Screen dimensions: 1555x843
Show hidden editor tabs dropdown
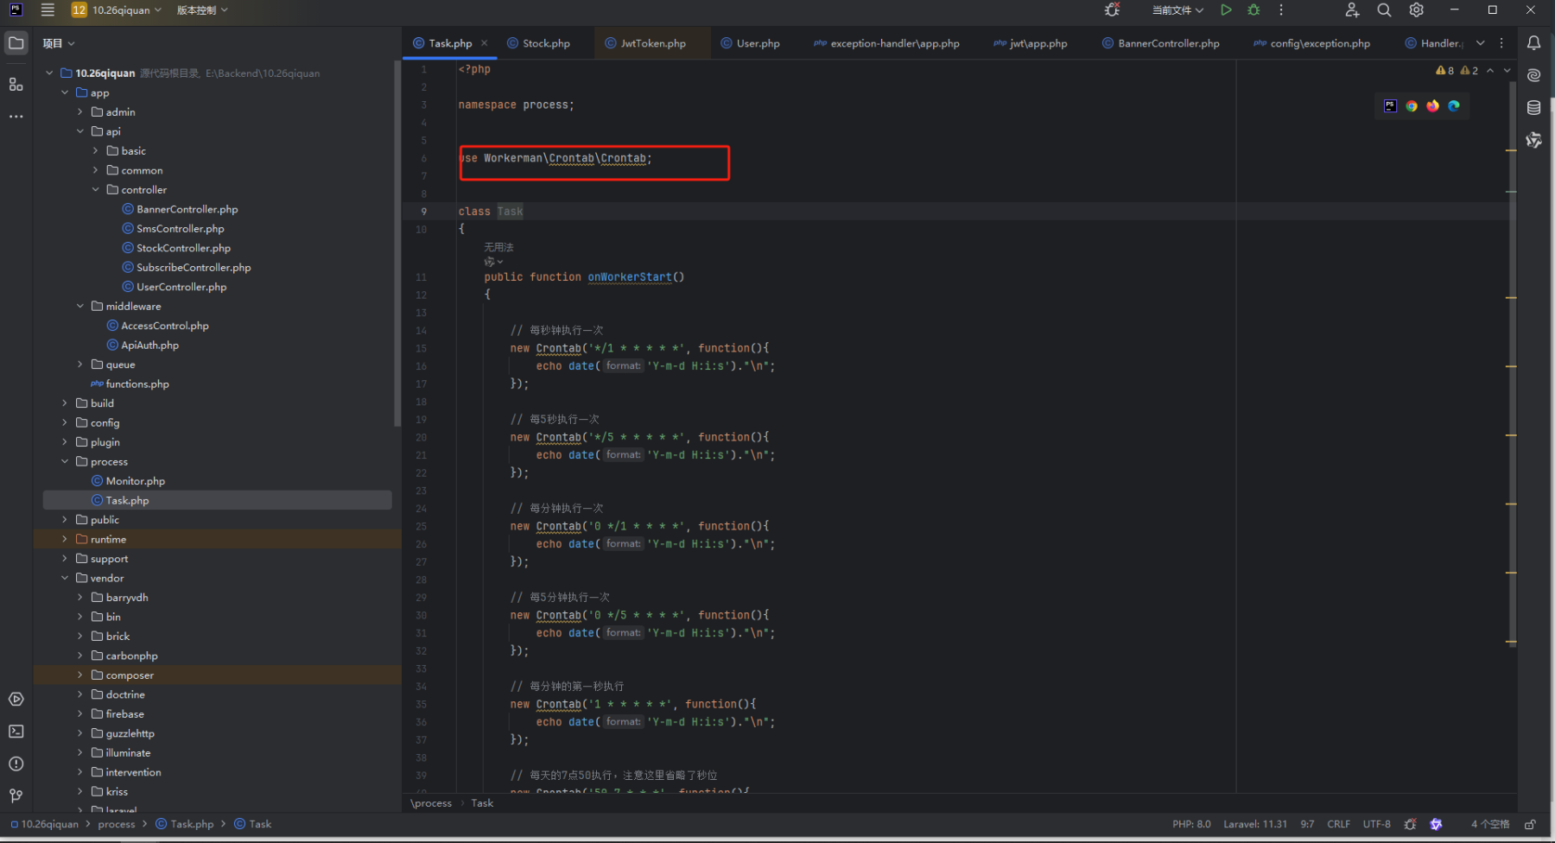coord(1481,43)
